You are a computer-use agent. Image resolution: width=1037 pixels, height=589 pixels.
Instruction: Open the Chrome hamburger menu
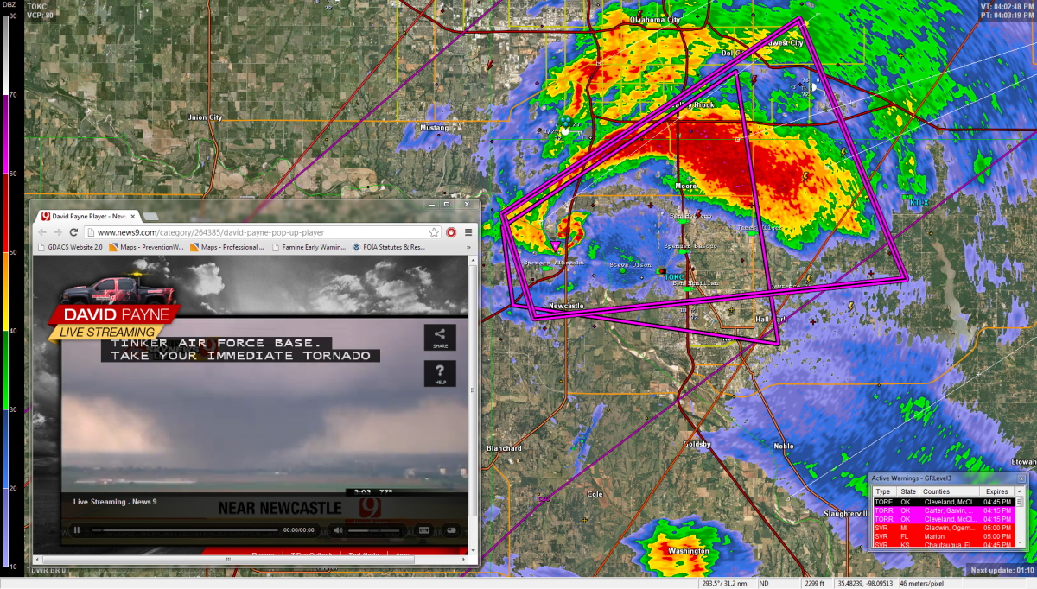point(468,232)
